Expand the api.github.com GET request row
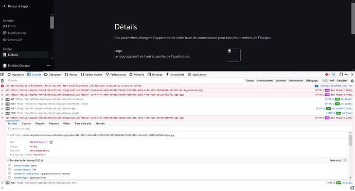355x191 pixels. (x=2, y=99)
